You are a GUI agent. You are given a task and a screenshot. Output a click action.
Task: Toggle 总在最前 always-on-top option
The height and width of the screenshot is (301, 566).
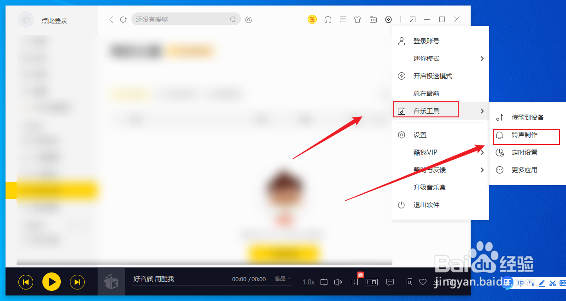click(426, 93)
